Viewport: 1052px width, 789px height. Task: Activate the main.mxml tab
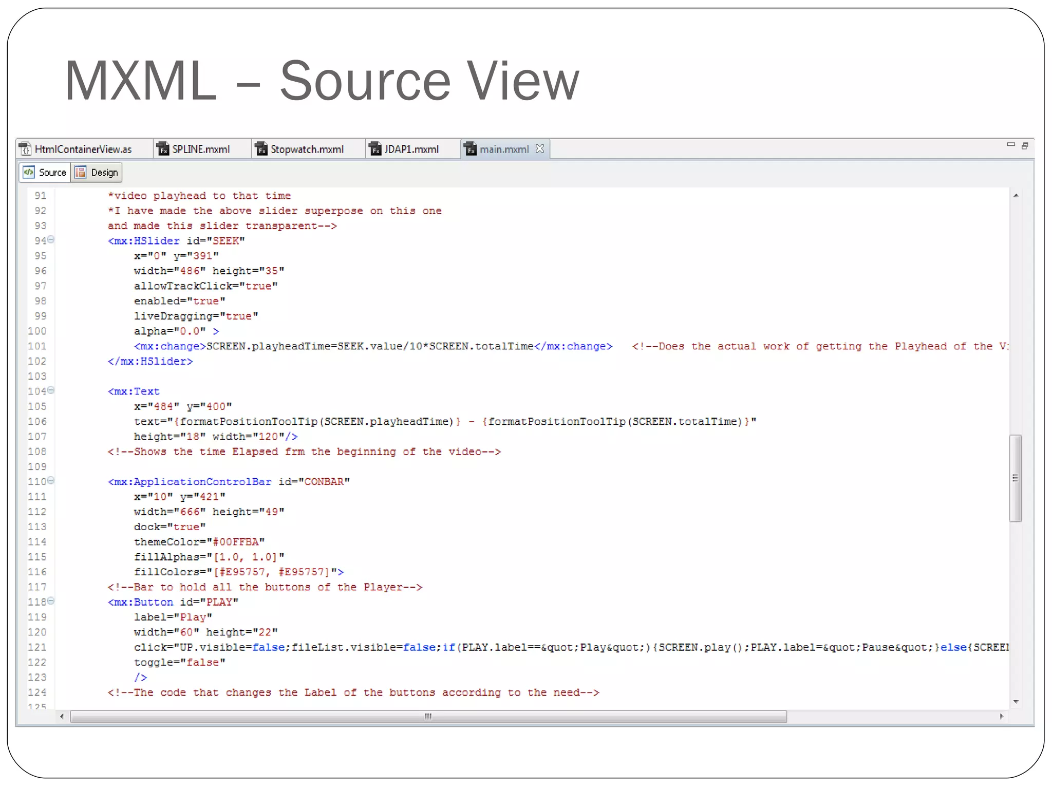coord(504,149)
